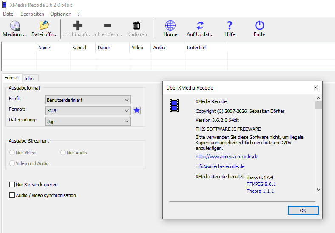
Task: Click the Audio column header
Action: coord(168,48)
